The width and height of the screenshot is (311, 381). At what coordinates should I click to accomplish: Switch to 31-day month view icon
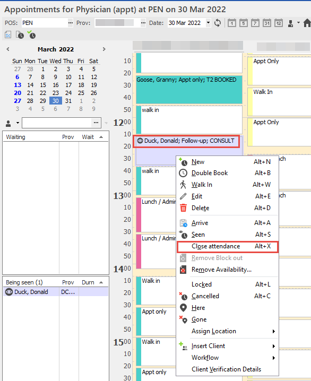[267, 23]
